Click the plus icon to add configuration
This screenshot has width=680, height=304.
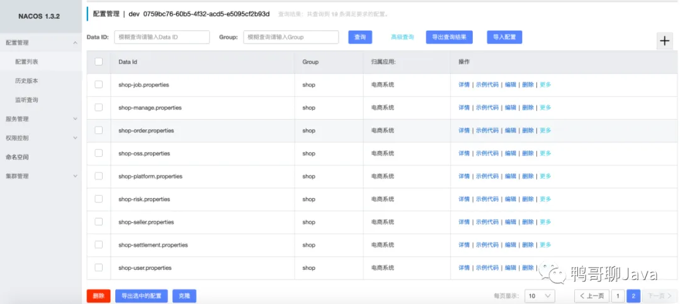[664, 41]
